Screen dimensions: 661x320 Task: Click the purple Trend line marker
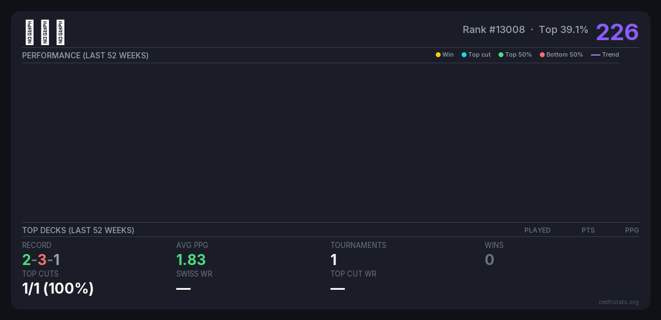click(x=595, y=55)
